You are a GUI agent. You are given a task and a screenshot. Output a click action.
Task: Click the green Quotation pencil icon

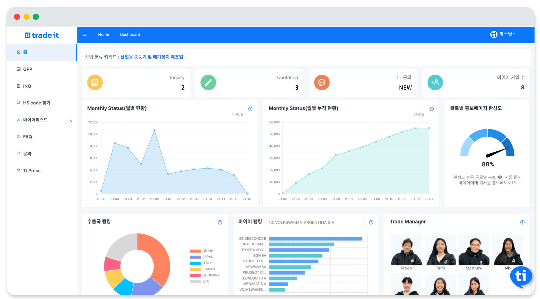(208, 82)
